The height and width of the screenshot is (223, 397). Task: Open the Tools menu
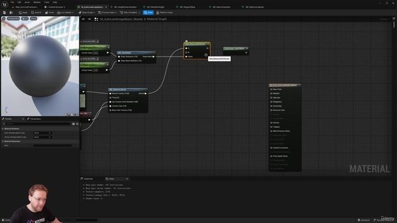point(47,2)
